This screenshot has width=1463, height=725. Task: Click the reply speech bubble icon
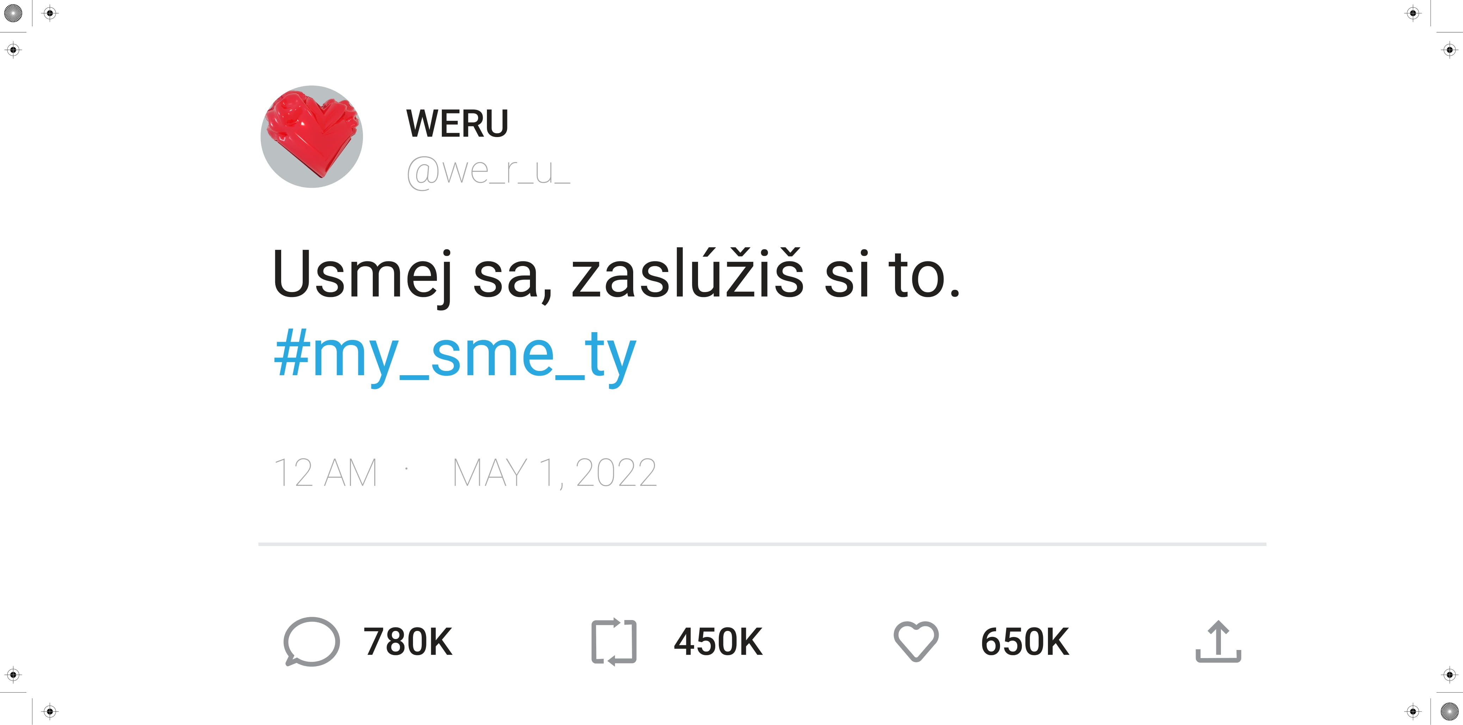point(311,641)
